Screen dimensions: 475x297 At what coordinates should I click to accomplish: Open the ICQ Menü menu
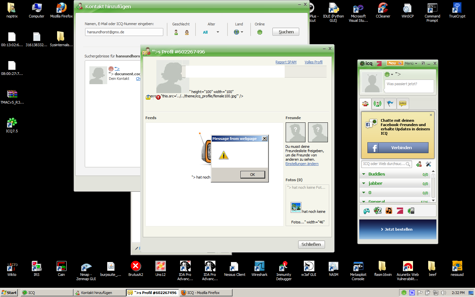(x=411, y=63)
